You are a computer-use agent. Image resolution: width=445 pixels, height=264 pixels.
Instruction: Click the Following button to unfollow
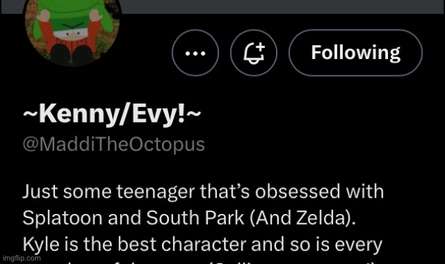tap(356, 53)
